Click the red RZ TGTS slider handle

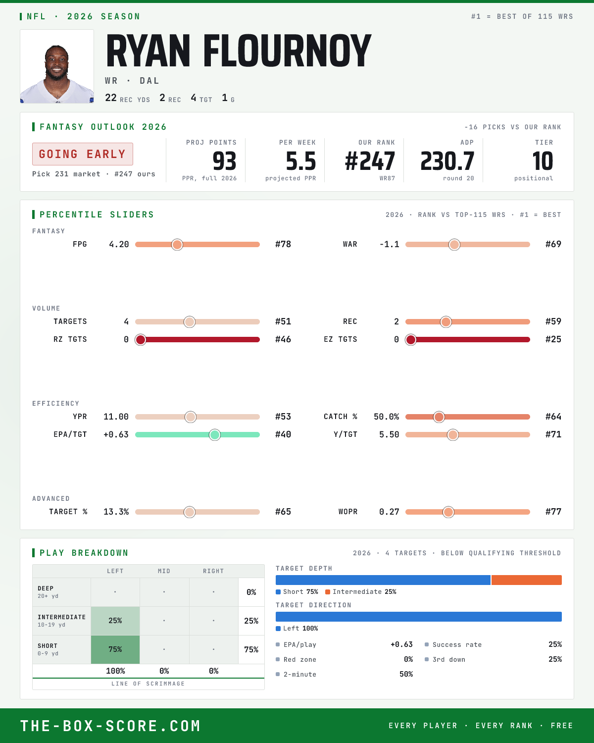click(x=141, y=339)
